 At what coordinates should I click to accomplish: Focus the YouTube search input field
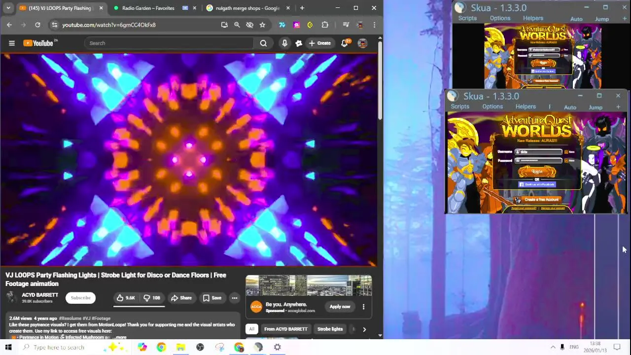click(x=169, y=43)
